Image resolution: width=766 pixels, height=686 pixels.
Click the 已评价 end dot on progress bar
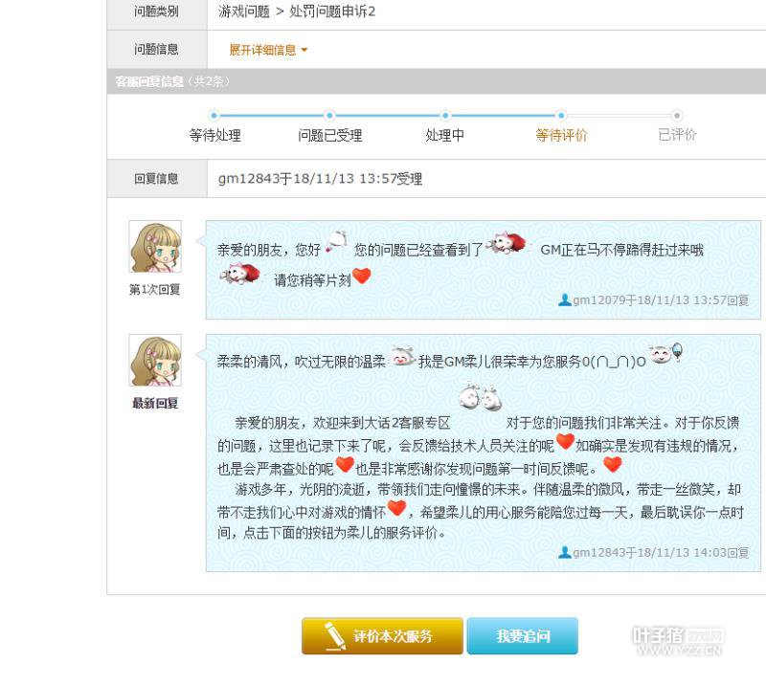[677, 116]
